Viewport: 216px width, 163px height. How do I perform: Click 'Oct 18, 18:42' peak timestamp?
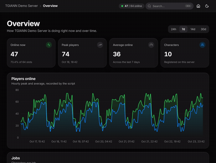tap(69, 62)
